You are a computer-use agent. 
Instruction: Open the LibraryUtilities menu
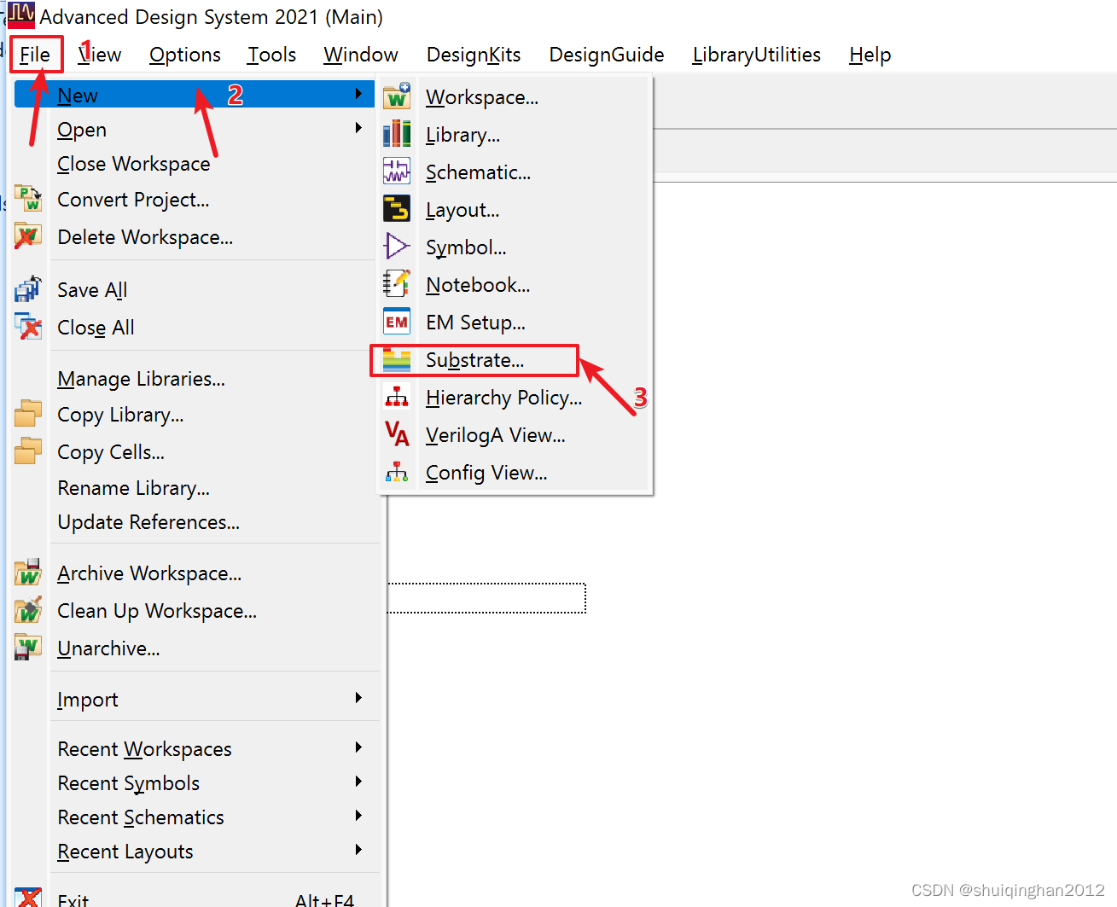[x=757, y=55]
